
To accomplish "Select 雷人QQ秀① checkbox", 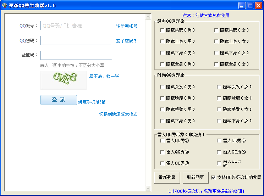I will (162, 141).
